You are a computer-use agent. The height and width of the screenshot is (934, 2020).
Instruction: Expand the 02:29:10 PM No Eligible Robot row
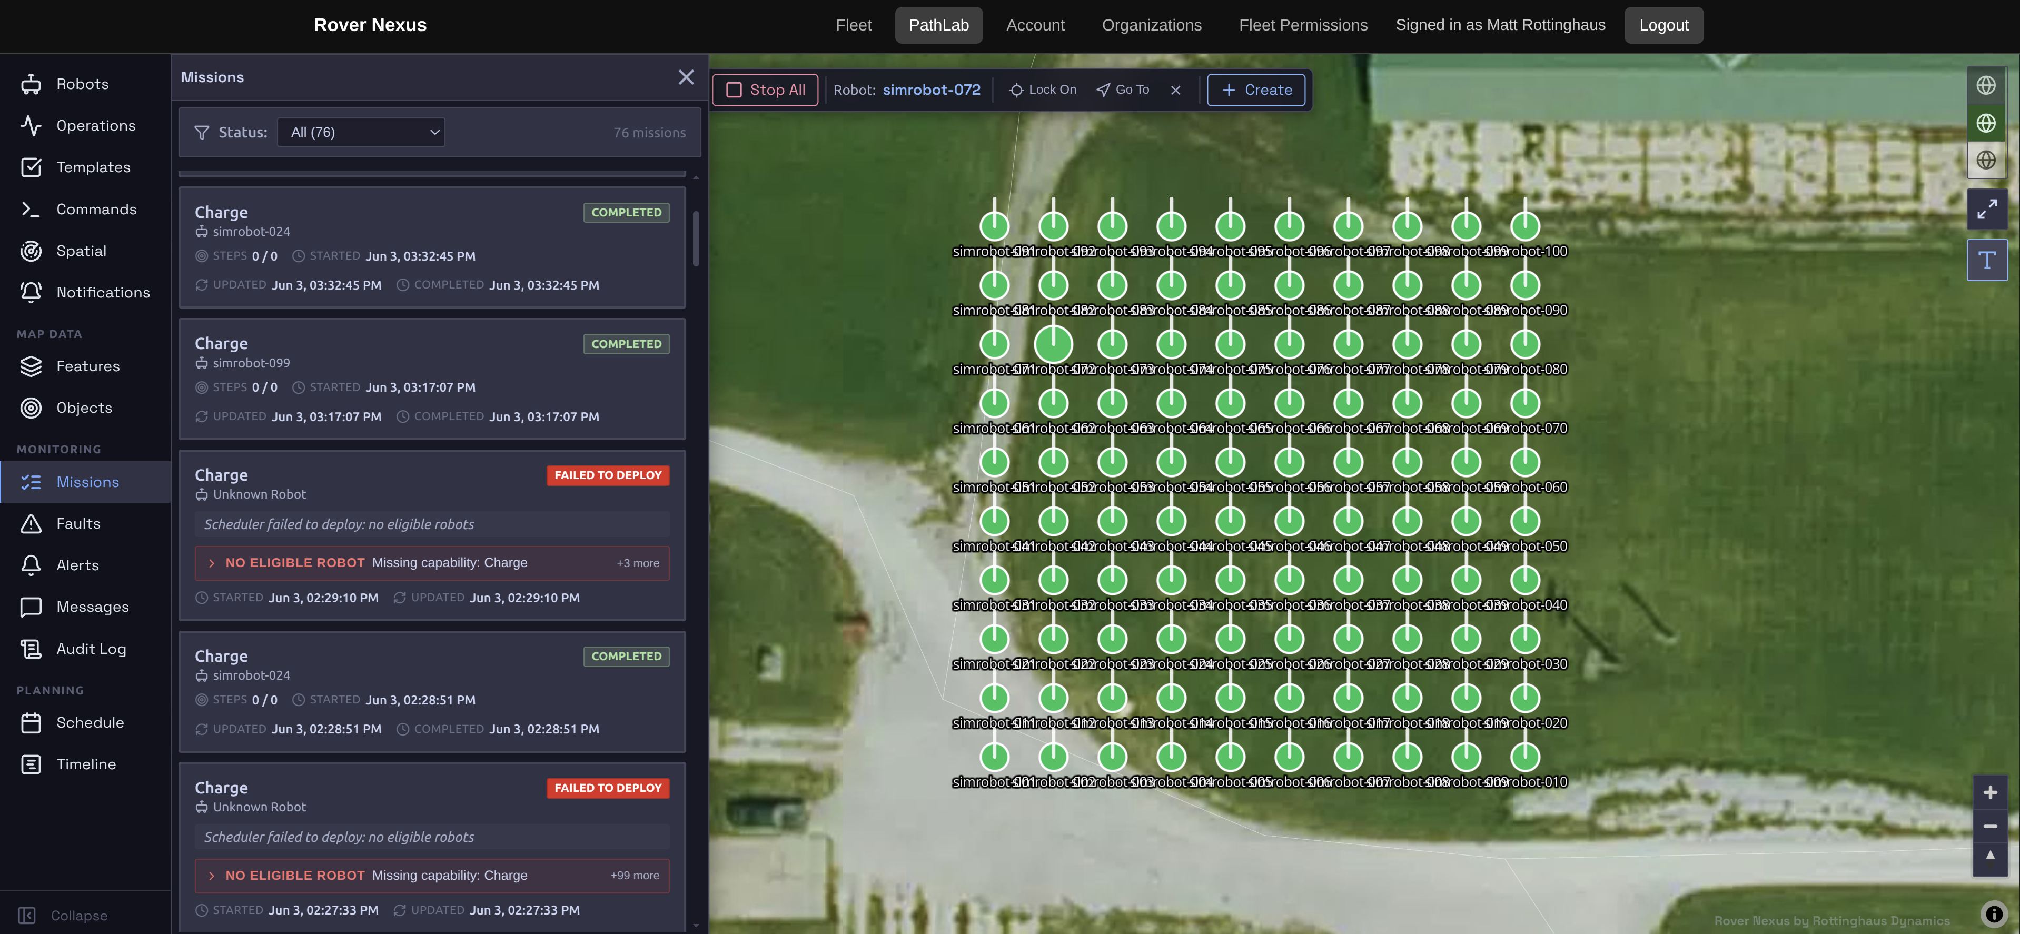point(432,563)
